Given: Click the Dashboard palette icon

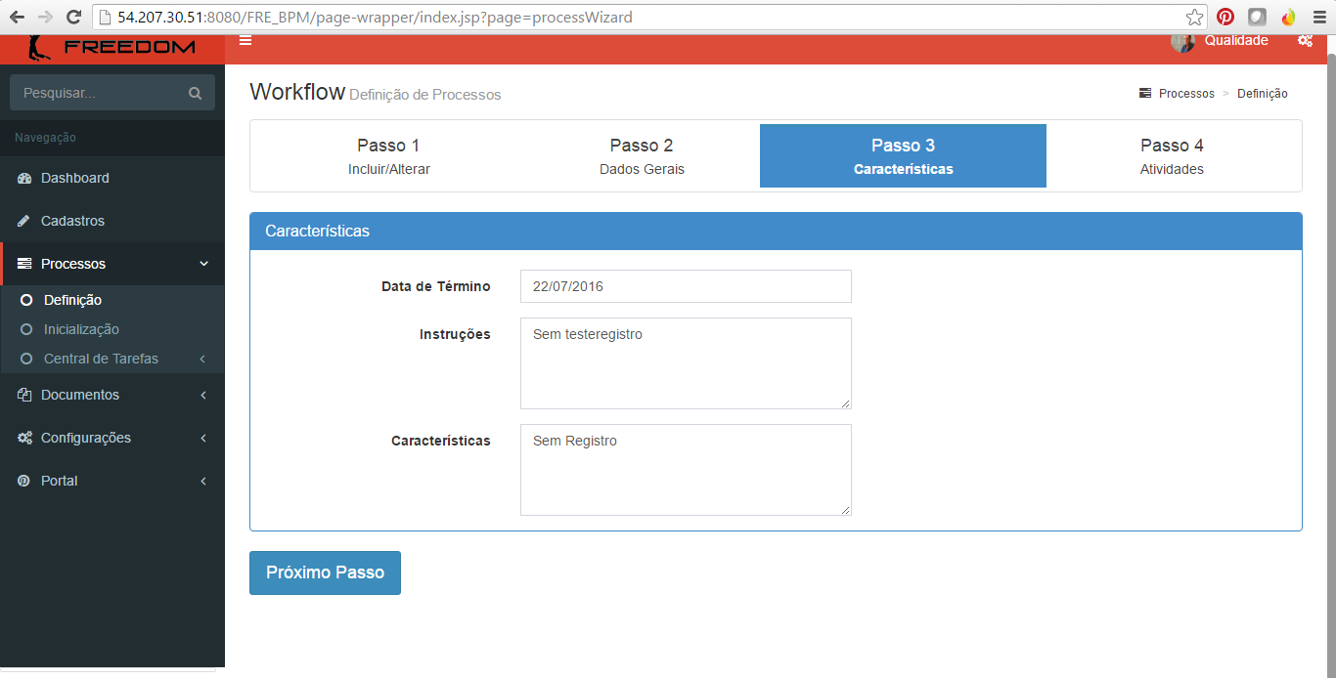Looking at the screenshot, I should (x=24, y=178).
